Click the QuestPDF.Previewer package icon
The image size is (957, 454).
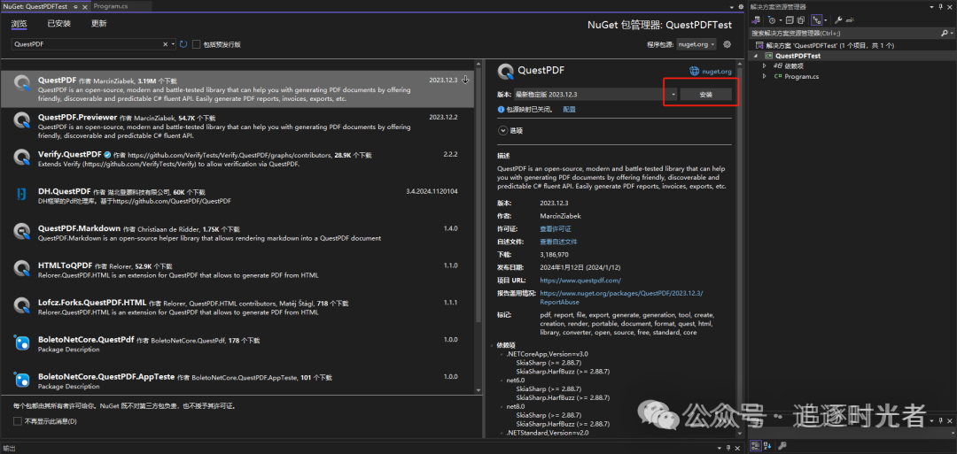point(22,120)
